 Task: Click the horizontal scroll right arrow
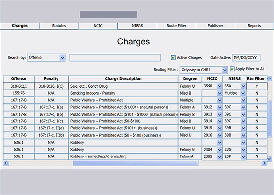click(x=264, y=163)
